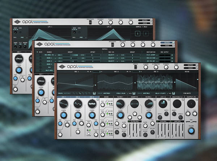
Task: Click the FX 1 knob in Output
Action: (x=188, y=114)
